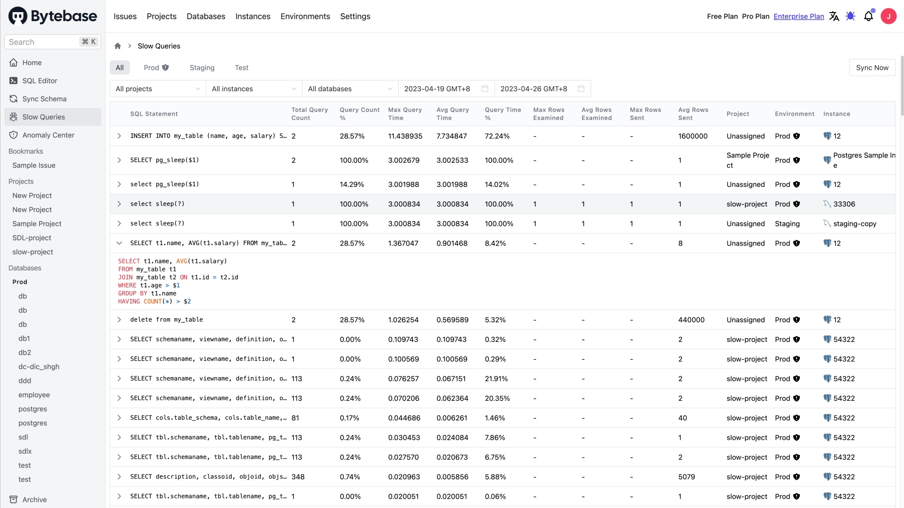
Task: Open the slow-project sidebar link
Action: point(32,252)
